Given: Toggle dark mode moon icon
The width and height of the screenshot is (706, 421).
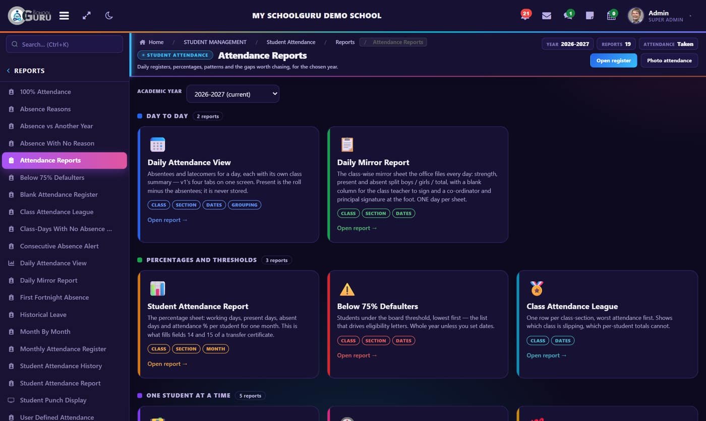Looking at the screenshot, I should (x=109, y=16).
